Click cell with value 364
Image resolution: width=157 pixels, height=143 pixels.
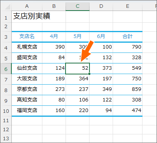[78, 79]
